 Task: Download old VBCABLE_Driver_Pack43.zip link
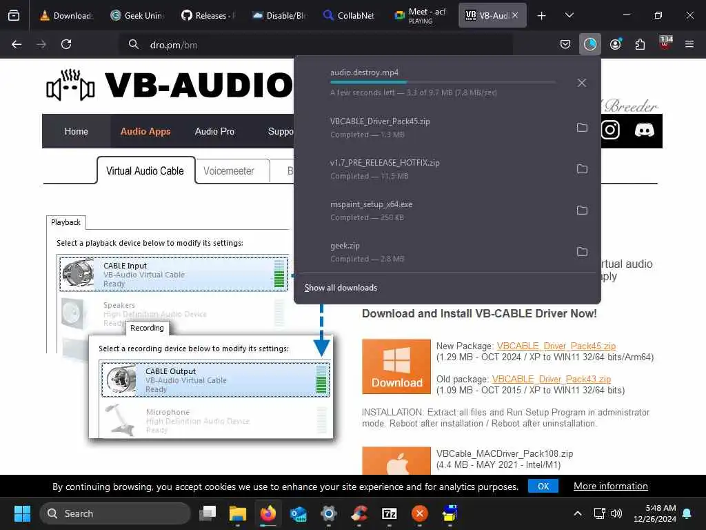(x=551, y=379)
